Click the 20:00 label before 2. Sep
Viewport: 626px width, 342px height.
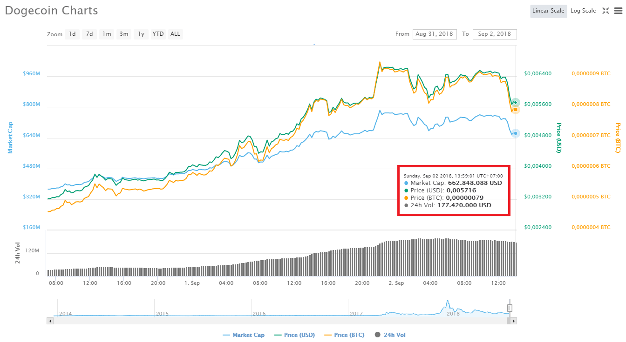(x=362, y=283)
